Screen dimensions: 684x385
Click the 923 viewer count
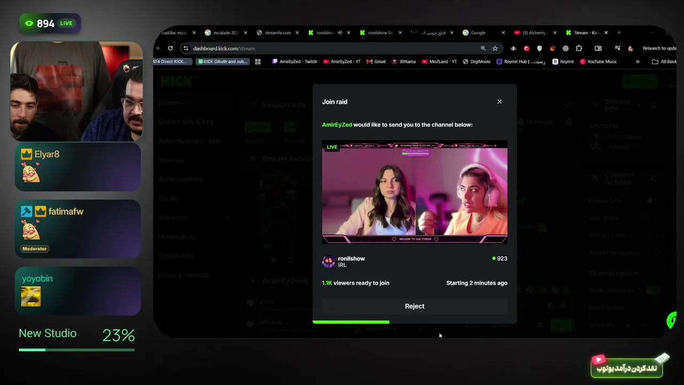[x=500, y=258]
